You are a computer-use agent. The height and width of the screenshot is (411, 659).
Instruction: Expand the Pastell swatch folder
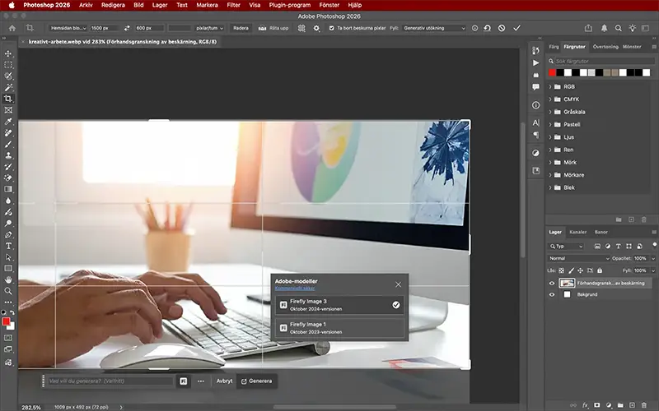pyautogui.click(x=550, y=125)
